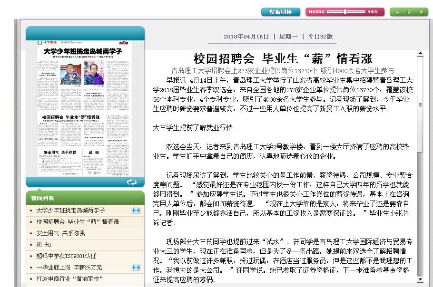Open the 通 知 news list entry
This screenshot has height=287, width=433.
click(44, 244)
